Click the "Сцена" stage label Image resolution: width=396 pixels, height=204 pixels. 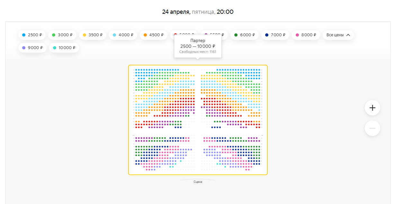pos(198,182)
